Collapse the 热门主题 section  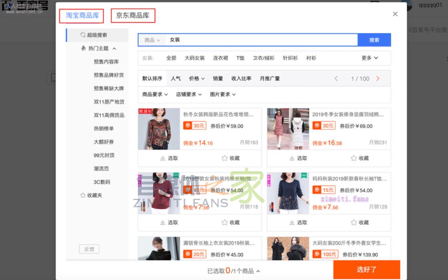pyautogui.click(x=114, y=48)
